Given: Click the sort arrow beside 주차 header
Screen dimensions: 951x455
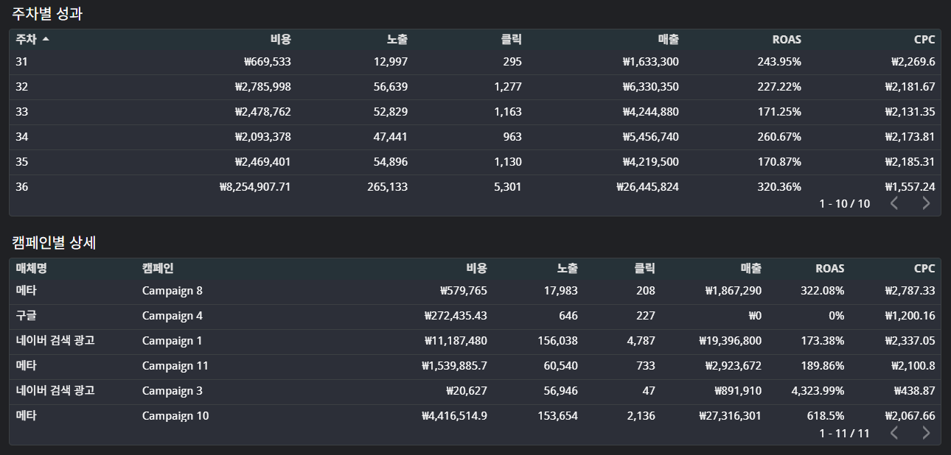Looking at the screenshot, I should [46, 40].
